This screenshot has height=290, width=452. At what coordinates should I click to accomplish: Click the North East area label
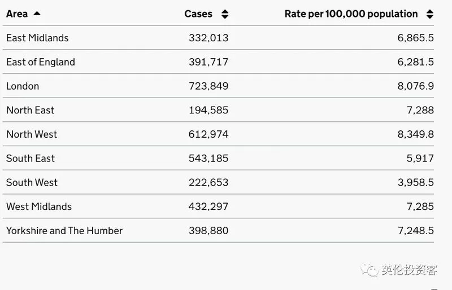[x=31, y=110]
